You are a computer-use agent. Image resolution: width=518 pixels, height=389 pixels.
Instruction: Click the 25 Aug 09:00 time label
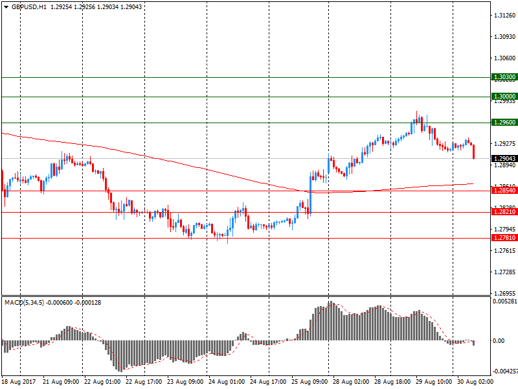click(x=310, y=382)
